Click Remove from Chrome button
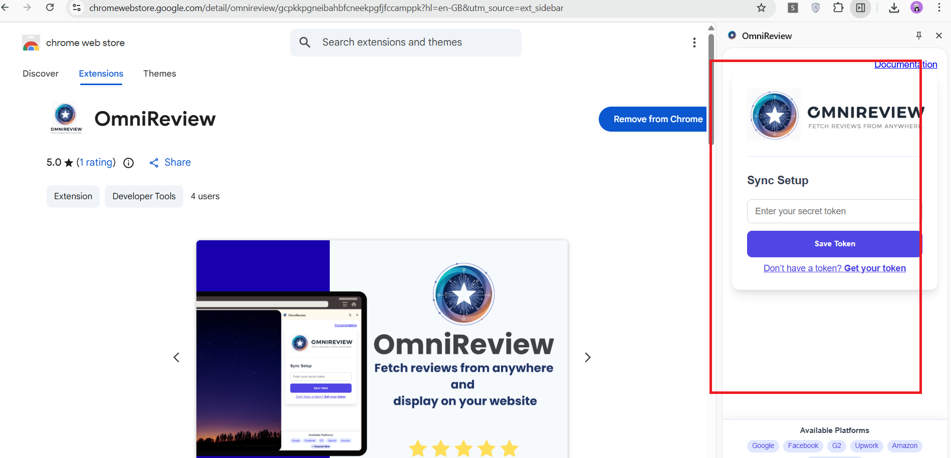The height and width of the screenshot is (458, 951). [x=657, y=119]
